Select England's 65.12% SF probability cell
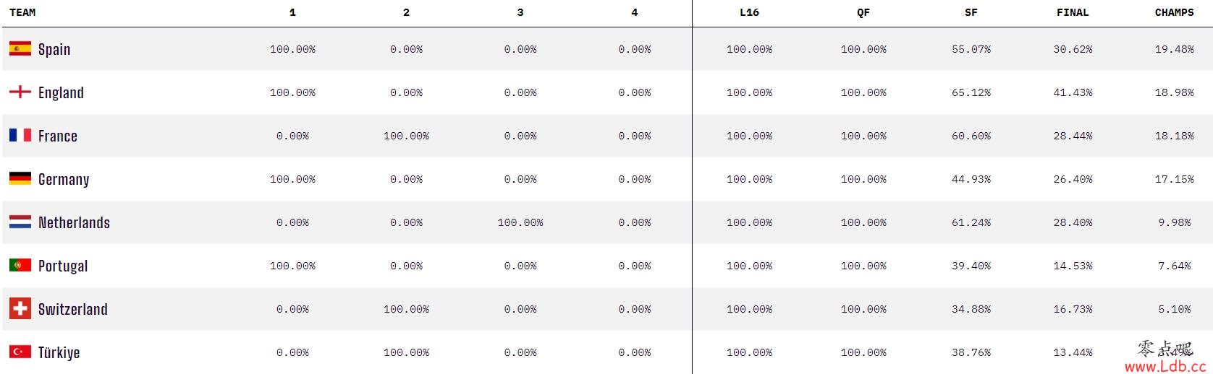Screen dimensions: 1213x374 point(971,92)
